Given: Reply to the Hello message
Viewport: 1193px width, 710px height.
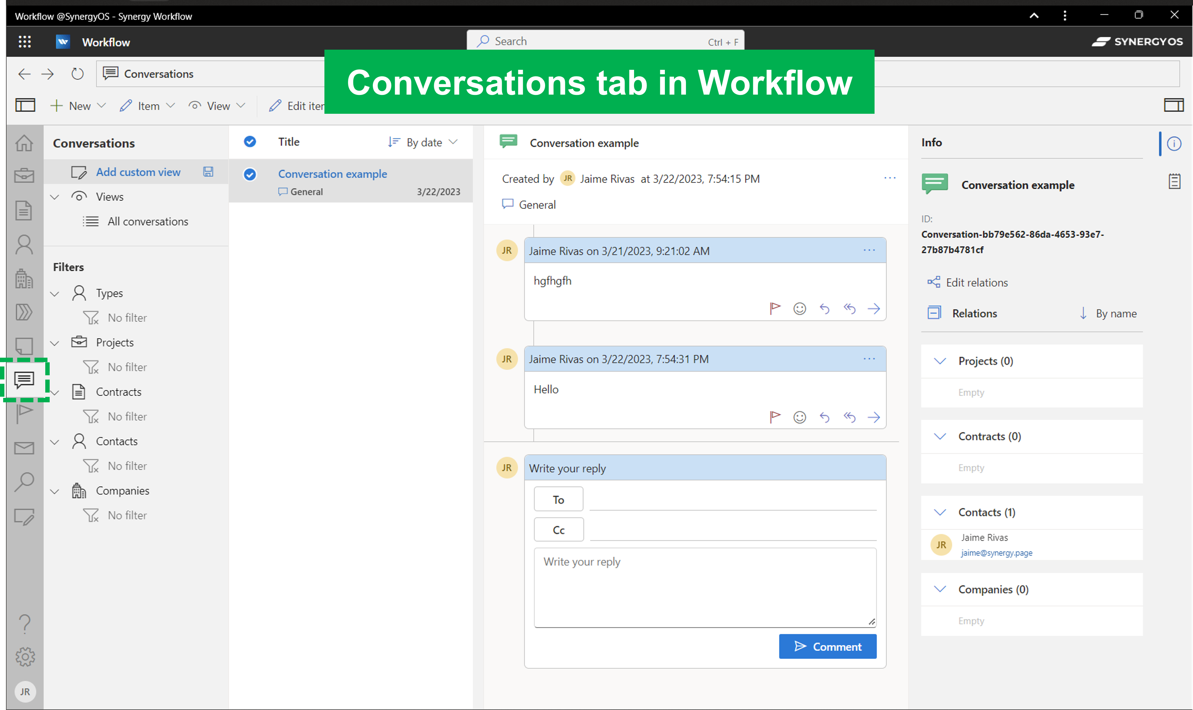Looking at the screenshot, I should (825, 417).
